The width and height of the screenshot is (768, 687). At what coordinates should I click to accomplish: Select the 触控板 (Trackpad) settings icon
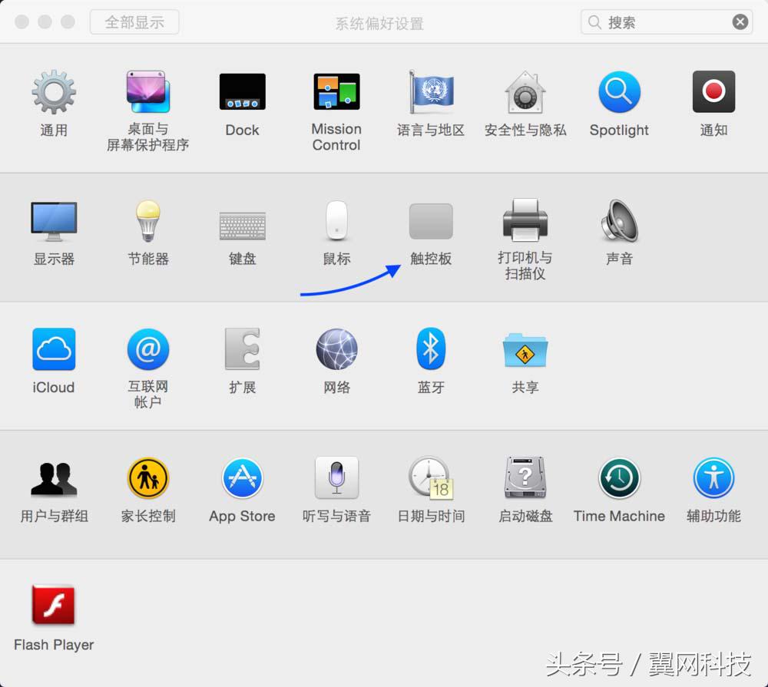point(430,223)
